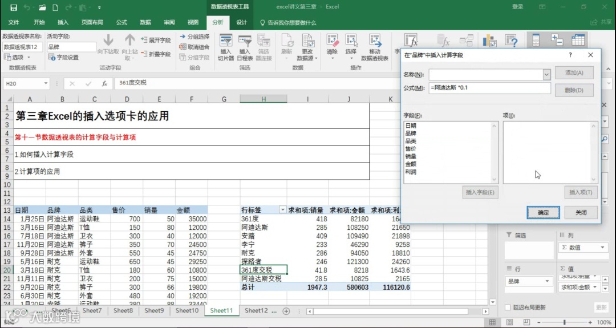
Task: Open the 行标签 filter dropdown
Action: click(282, 210)
